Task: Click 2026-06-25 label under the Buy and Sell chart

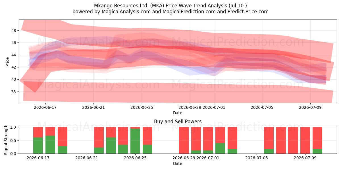Action: [x=135, y=158]
